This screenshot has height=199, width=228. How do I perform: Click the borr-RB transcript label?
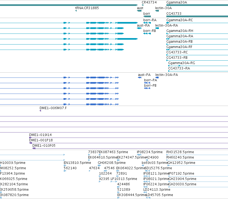149,31
